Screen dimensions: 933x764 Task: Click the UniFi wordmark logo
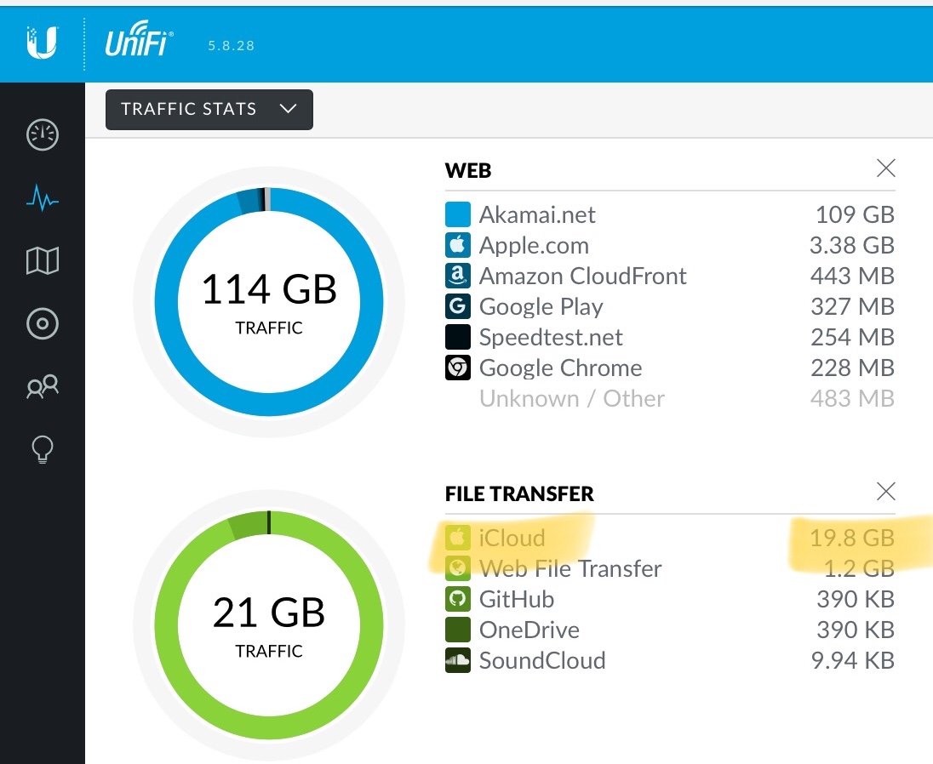tap(139, 38)
